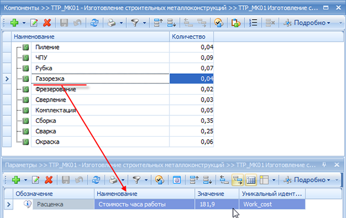This screenshot has width=346, height=218.
Task: Click the Filter funnel icon in Parameters toolbar
Action: tap(136, 180)
